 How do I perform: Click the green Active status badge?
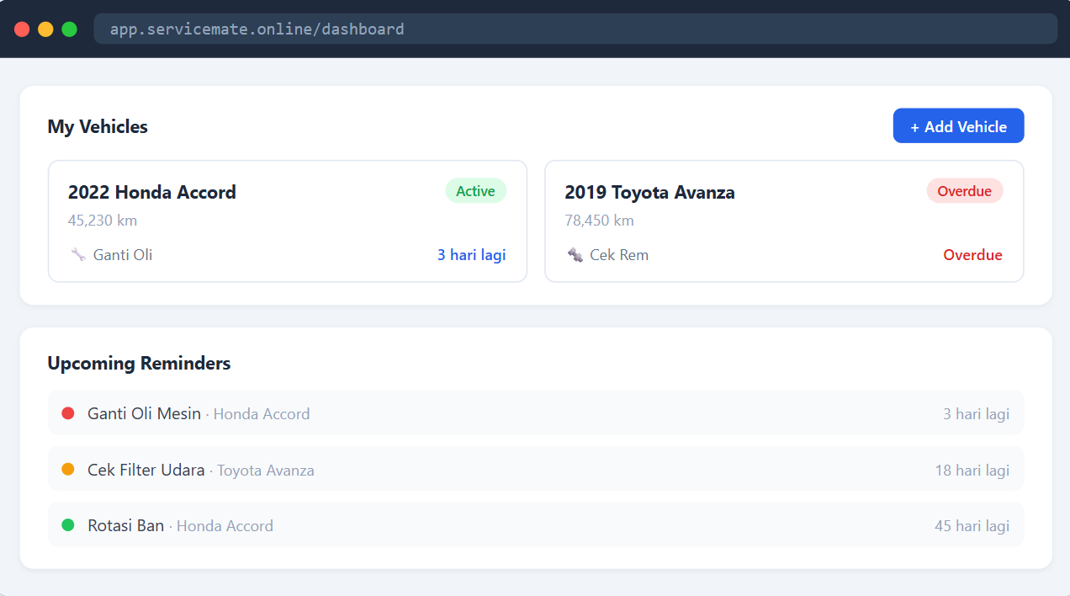pyautogui.click(x=475, y=191)
